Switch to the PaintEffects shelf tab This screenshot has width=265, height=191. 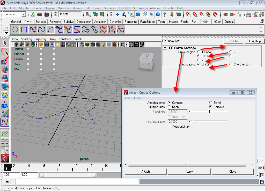[x=148, y=22]
